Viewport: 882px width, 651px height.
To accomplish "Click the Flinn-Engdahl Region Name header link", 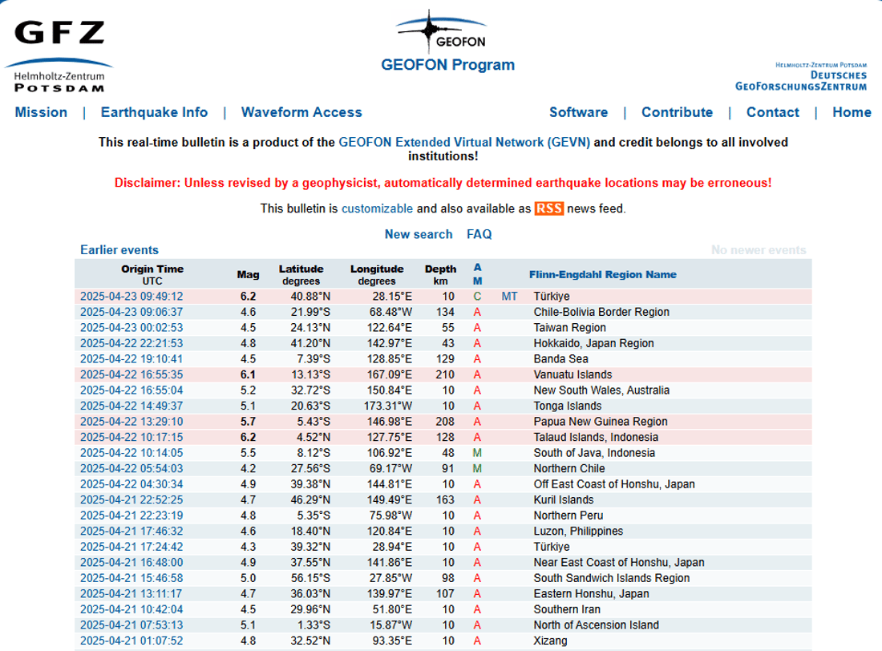I will tap(602, 274).
